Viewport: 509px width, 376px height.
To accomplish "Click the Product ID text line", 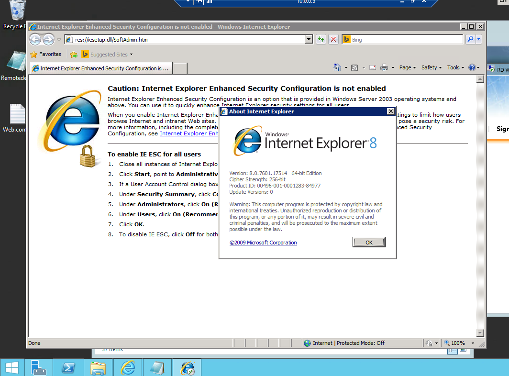I will click(275, 186).
